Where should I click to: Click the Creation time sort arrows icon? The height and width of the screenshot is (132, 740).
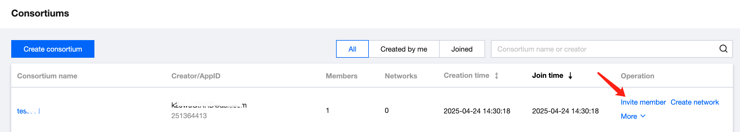pyautogui.click(x=497, y=76)
